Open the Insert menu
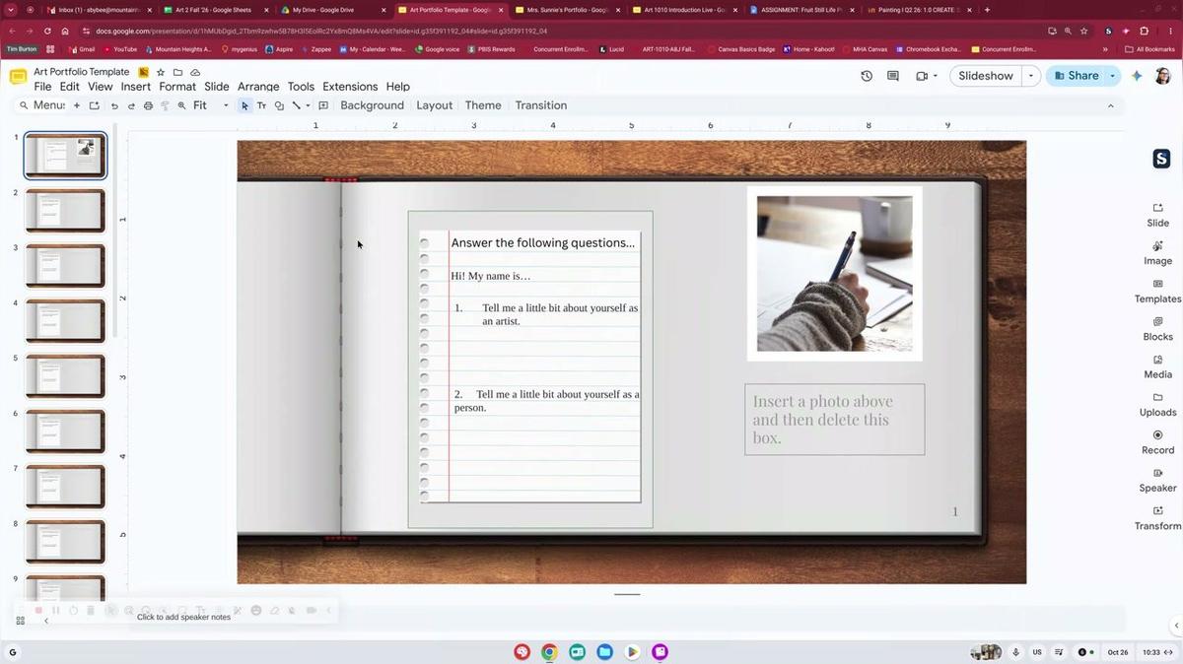Viewport: 1183px width, 664px height. click(136, 87)
